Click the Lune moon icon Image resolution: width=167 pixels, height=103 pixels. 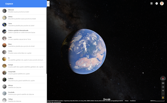pos(4,38)
